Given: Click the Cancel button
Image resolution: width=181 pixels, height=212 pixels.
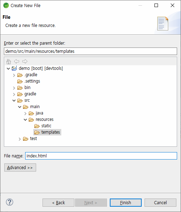Looking at the screenshot, I should point(160,202).
